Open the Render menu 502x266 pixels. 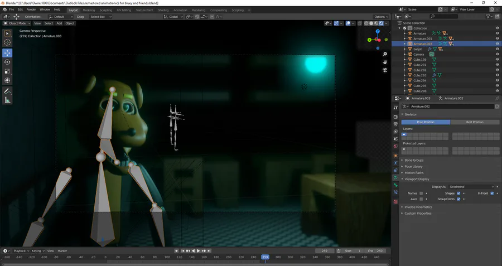coord(31,9)
